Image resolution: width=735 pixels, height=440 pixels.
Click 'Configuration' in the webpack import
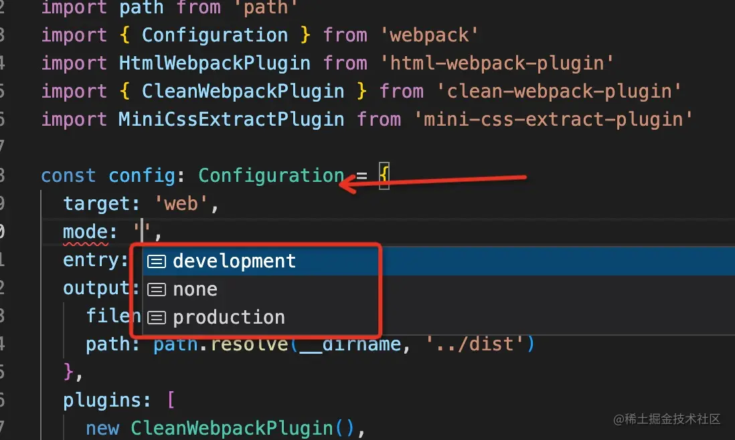pyautogui.click(x=215, y=35)
